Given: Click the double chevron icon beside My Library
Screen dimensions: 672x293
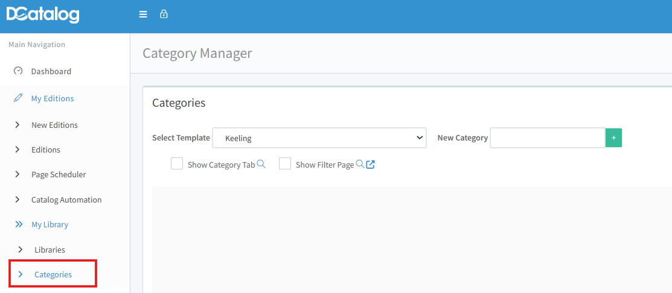Looking at the screenshot, I should click(x=19, y=224).
